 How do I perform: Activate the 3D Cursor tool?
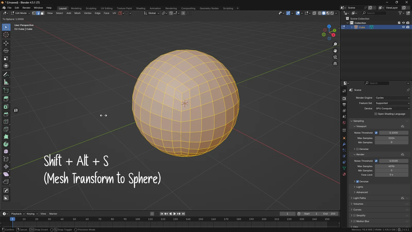pyautogui.click(x=6, y=35)
